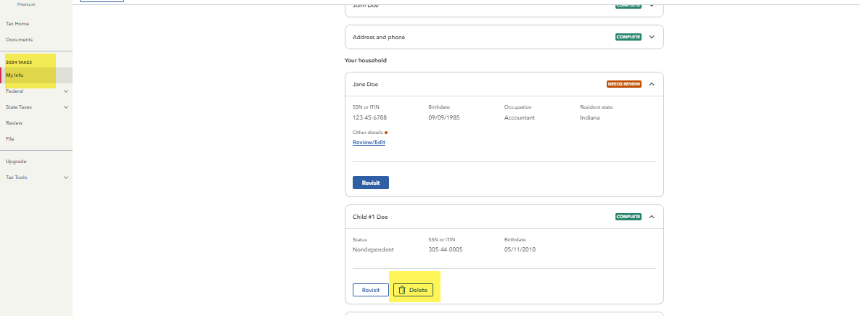
Task: Collapse the Jane Doe card chevron
Action: click(x=652, y=84)
